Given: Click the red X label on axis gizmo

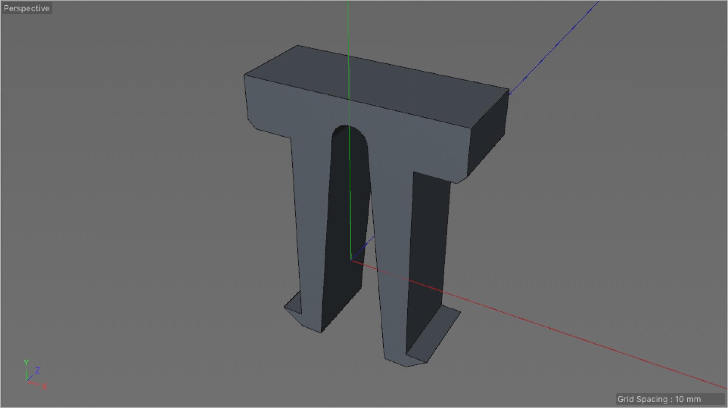Looking at the screenshot, I should coord(44,386).
